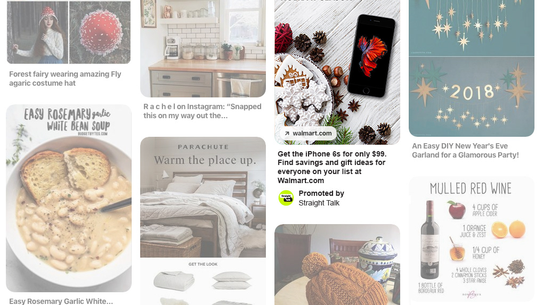Click the Straight Talk round logo
Screen dimensions: 543x305
(x=286, y=198)
